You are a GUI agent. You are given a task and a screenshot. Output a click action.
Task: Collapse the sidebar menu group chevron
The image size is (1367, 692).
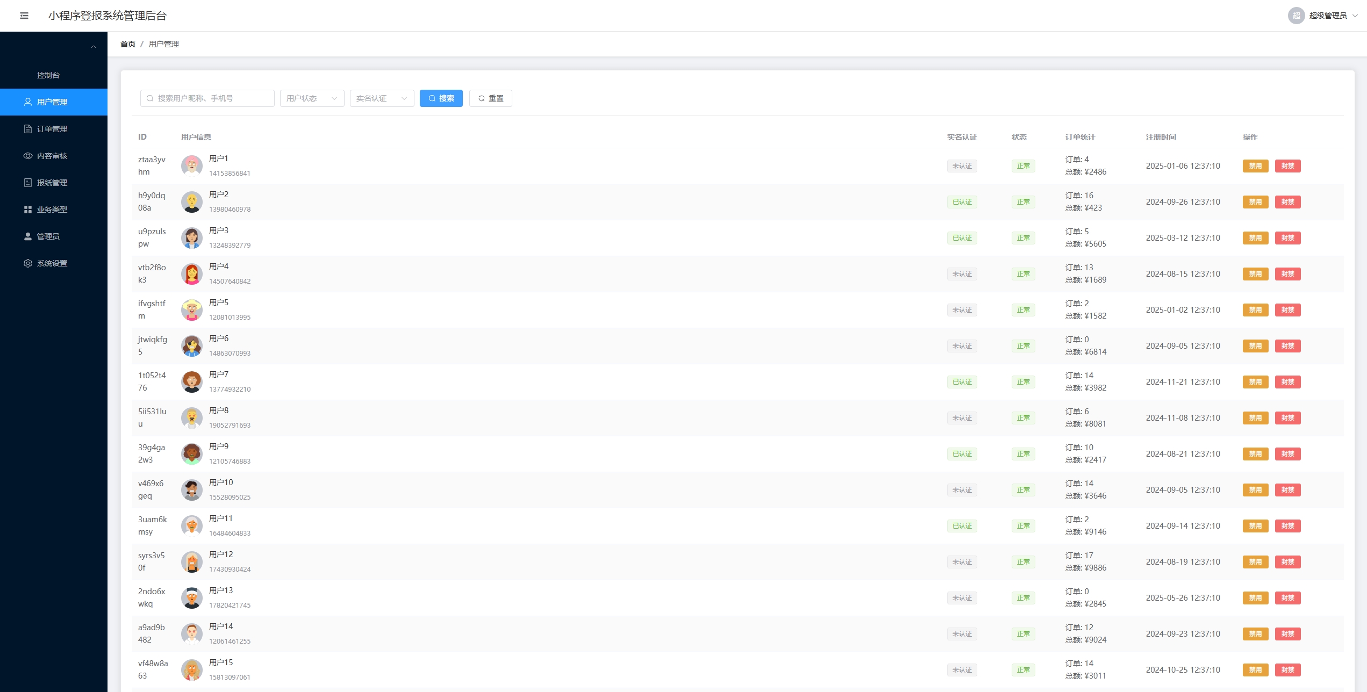94,47
